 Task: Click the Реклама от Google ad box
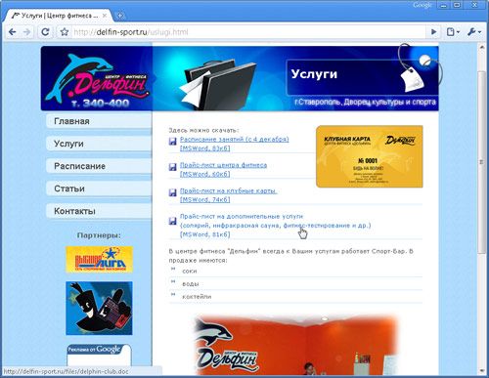pyautogui.click(x=99, y=356)
